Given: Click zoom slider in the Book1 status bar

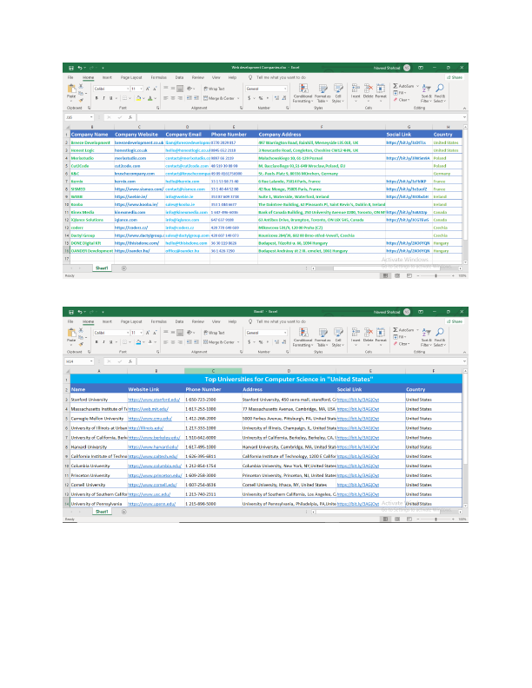Looking at the screenshot, I should click(x=436, y=519).
